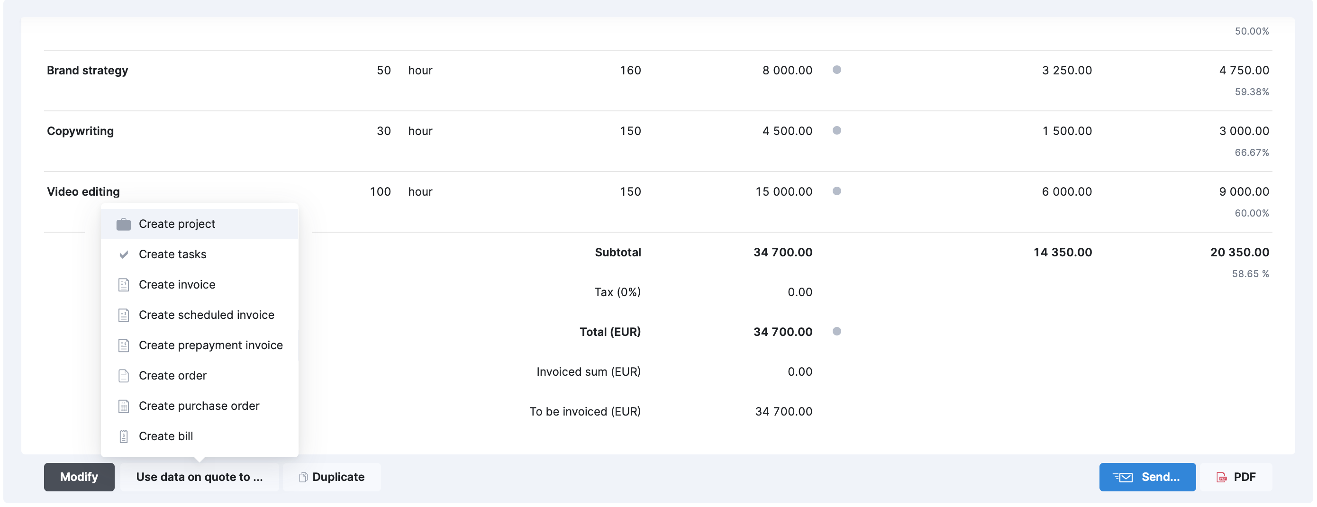The image size is (1317, 507).
Task: Click the gray dot next to Total (EUR)
Action: pyautogui.click(x=837, y=332)
